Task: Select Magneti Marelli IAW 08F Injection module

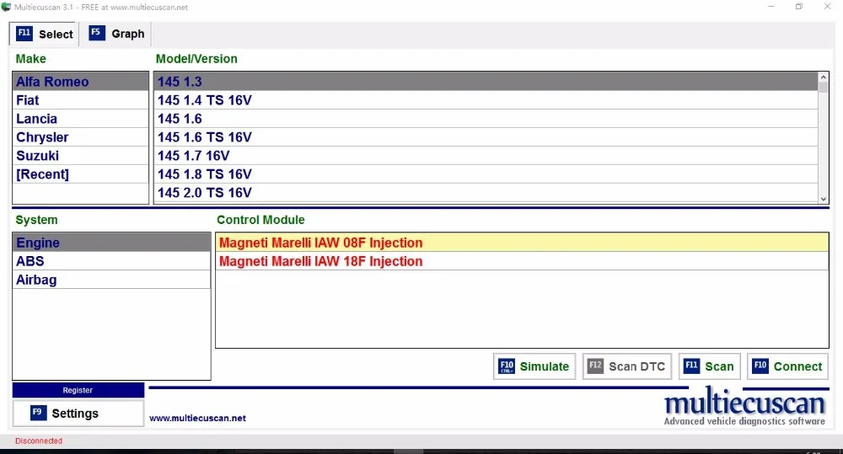Action: click(522, 243)
